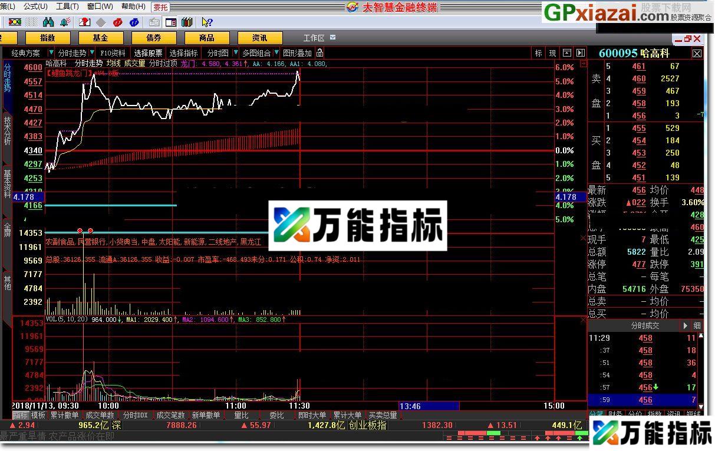Expand the 分时图 dropdown arrow
This screenshot has height=451, width=715.
tap(236, 52)
